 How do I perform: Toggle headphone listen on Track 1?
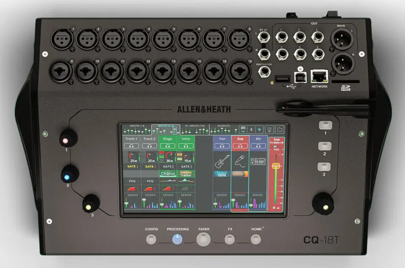click(x=132, y=146)
